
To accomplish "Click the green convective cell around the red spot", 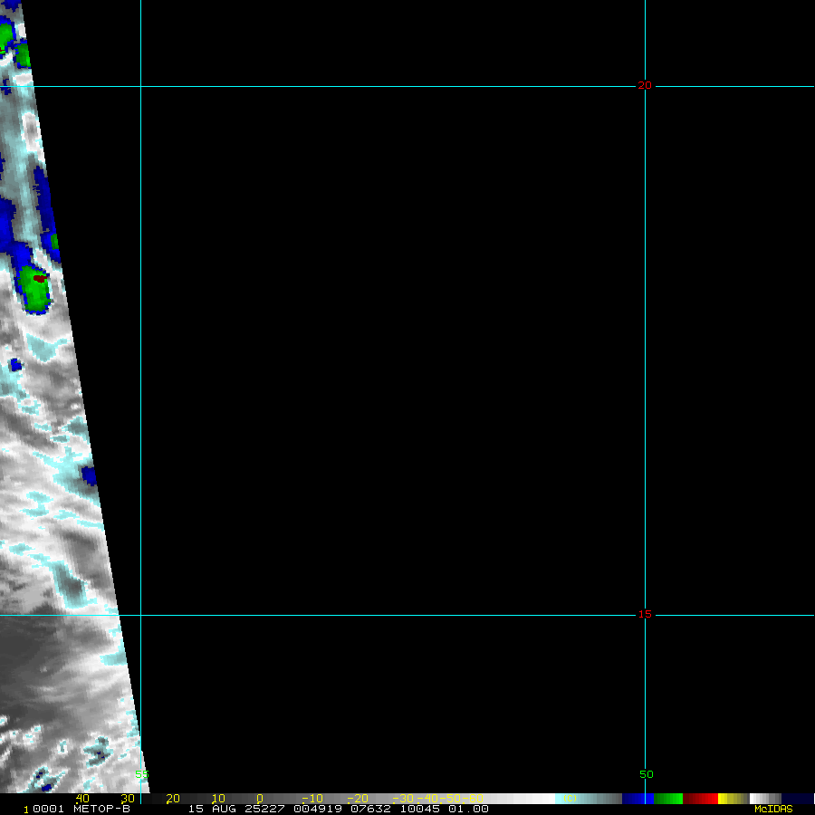I will (x=35, y=290).
